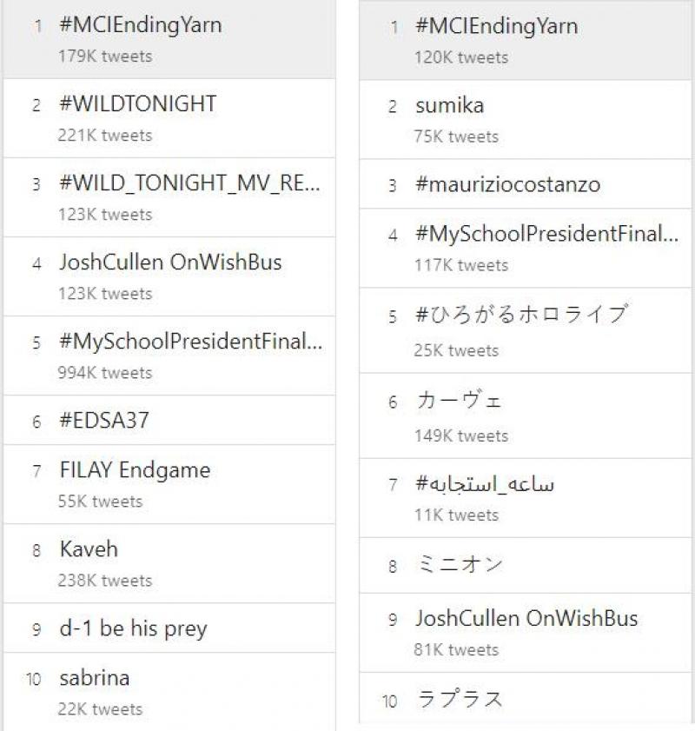Open #MCIEndingYarn trend in left list

pyautogui.click(x=141, y=25)
